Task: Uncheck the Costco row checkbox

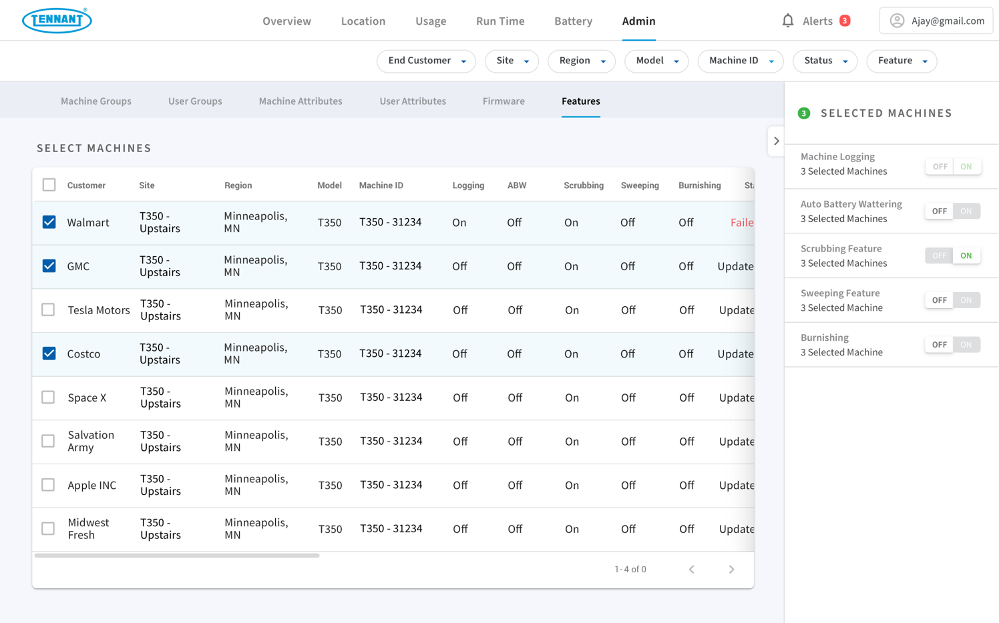Action: coord(49,354)
